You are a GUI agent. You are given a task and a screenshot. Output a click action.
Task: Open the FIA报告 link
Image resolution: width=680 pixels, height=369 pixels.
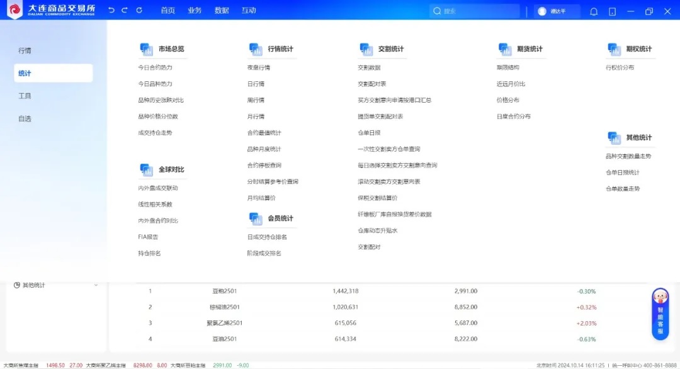click(148, 237)
